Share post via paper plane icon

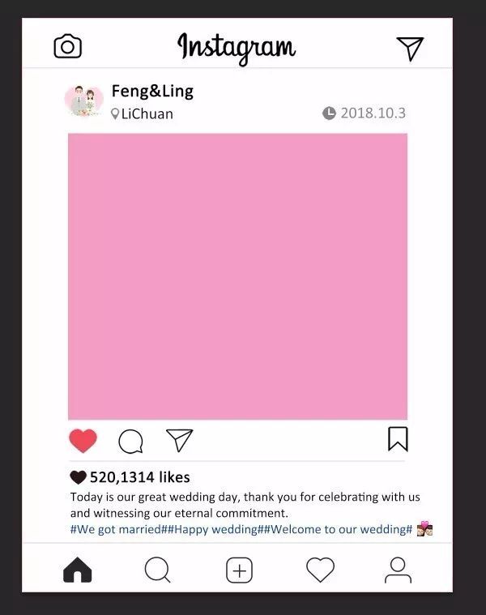coord(180,440)
